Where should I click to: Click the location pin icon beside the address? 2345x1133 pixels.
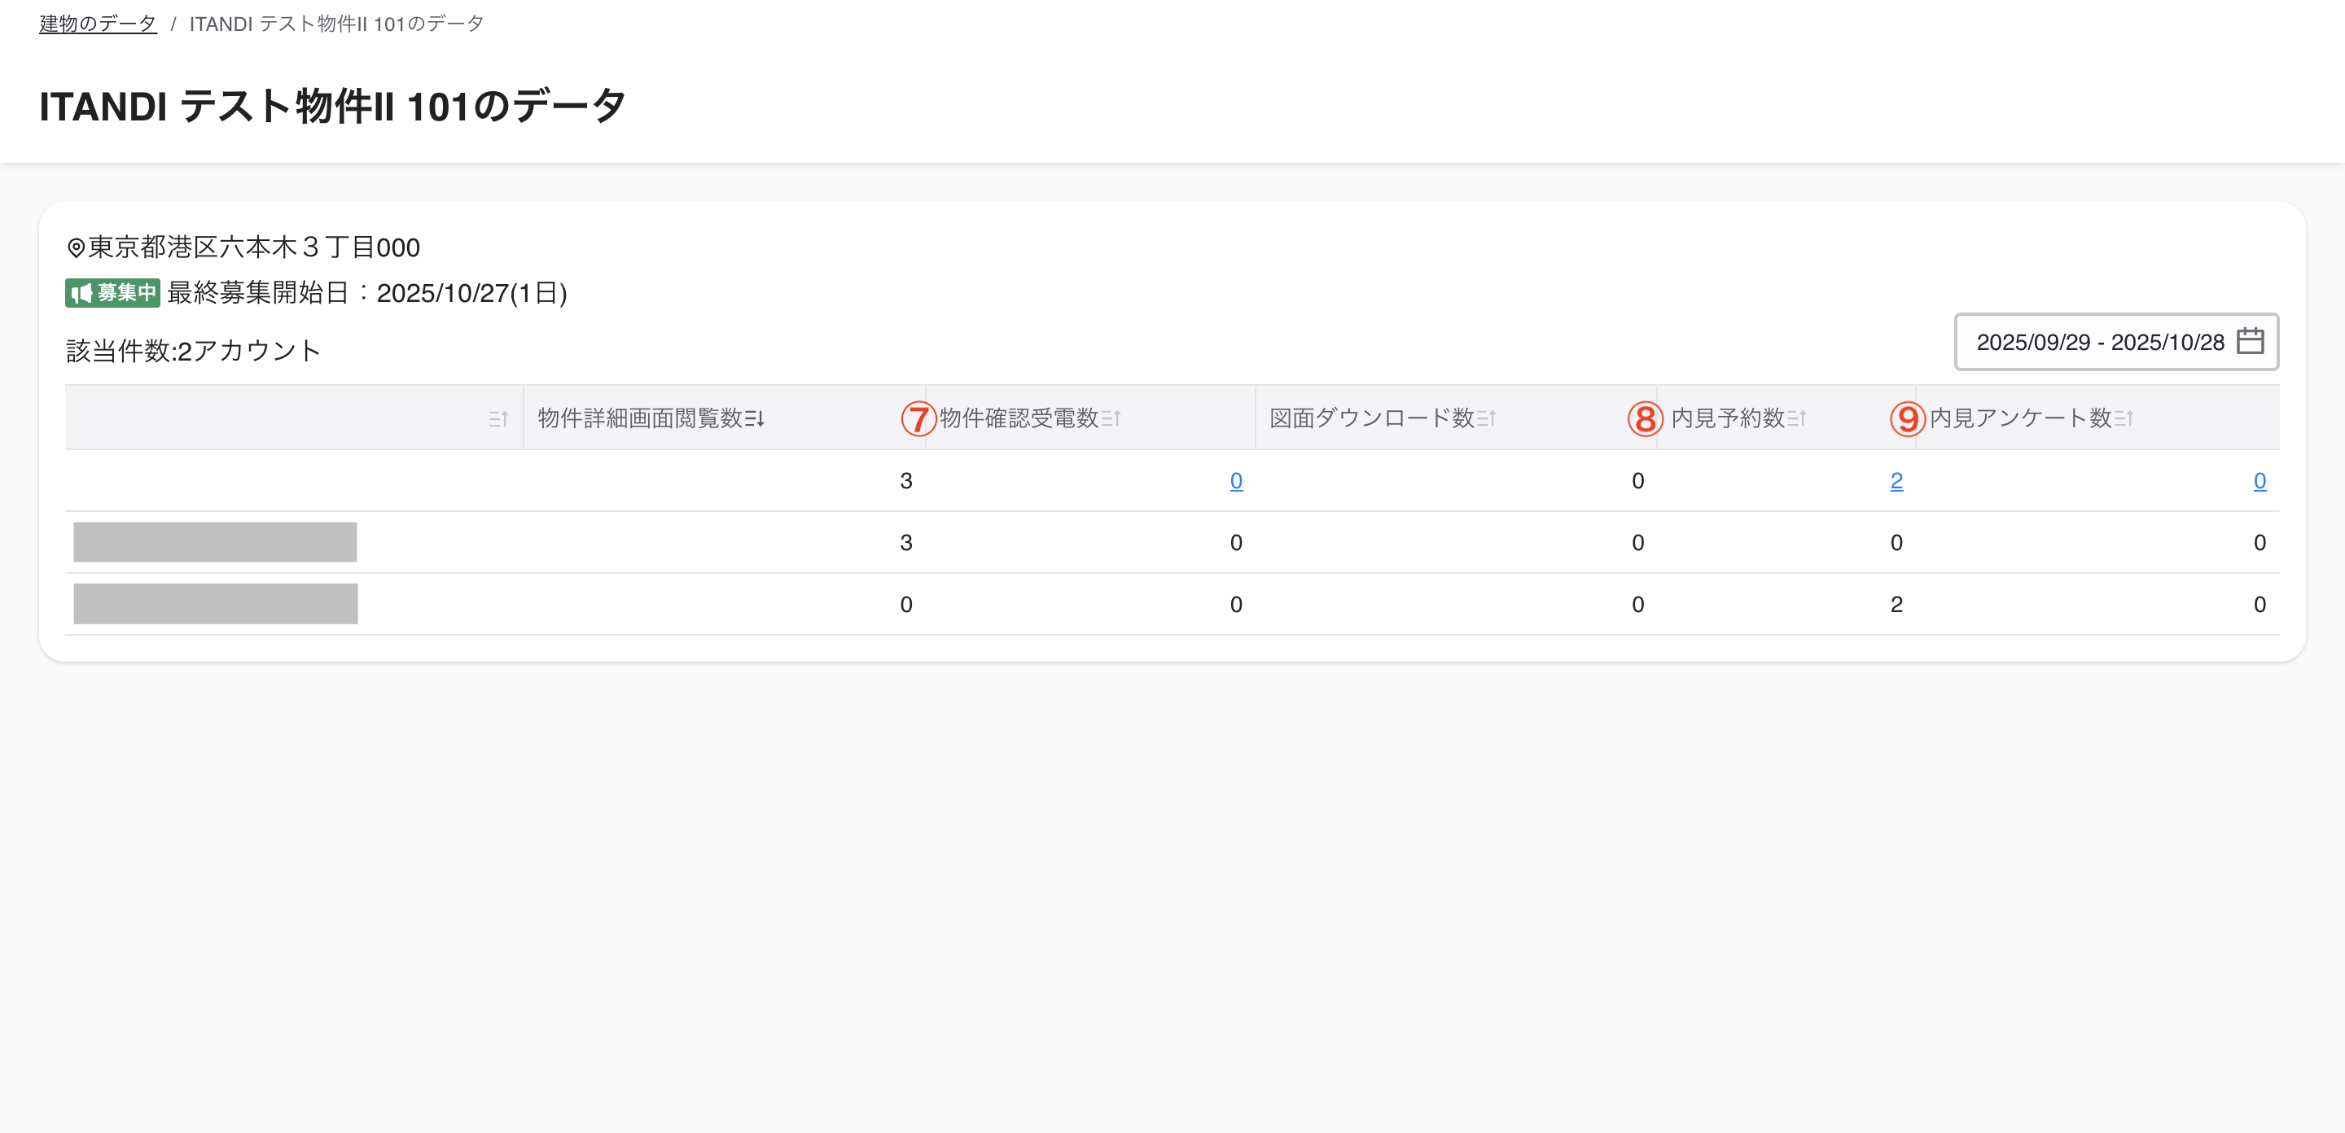pyautogui.click(x=77, y=247)
